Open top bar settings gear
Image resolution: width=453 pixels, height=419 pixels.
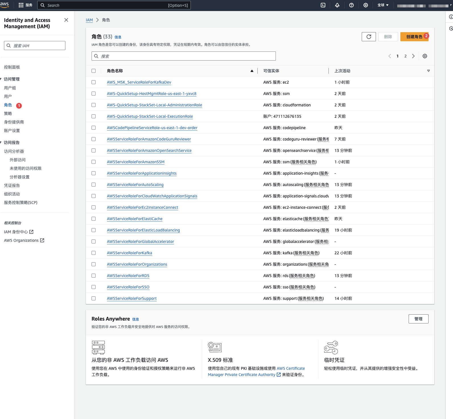click(366, 5)
